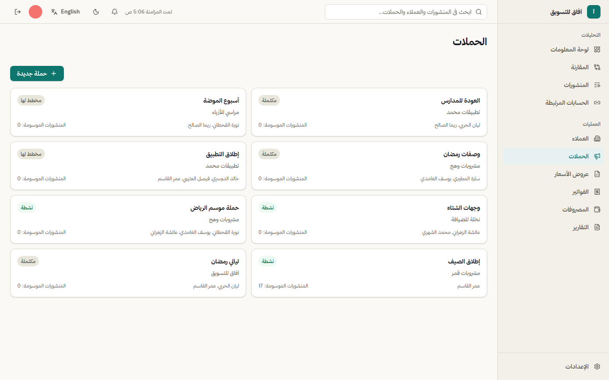Select the وجهات الشتاء campaign title
The width and height of the screenshot is (609, 380).
[464, 208]
